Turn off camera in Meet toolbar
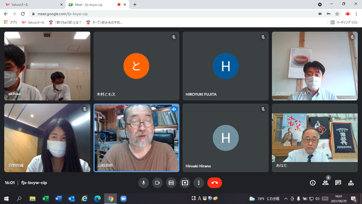The width and height of the screenshot is (362, 204). pos(157,182)
